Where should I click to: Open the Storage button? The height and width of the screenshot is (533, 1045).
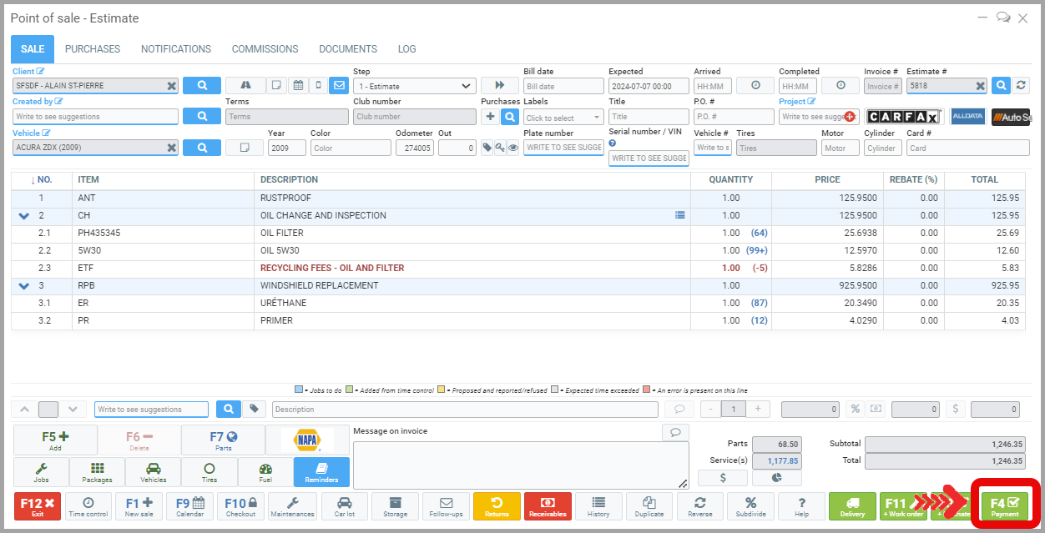(x=395, y=506)
